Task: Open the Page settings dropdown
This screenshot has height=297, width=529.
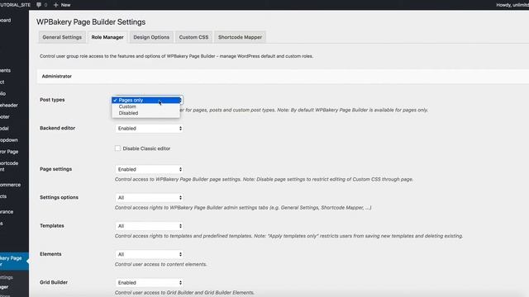Action: [149, 169]
